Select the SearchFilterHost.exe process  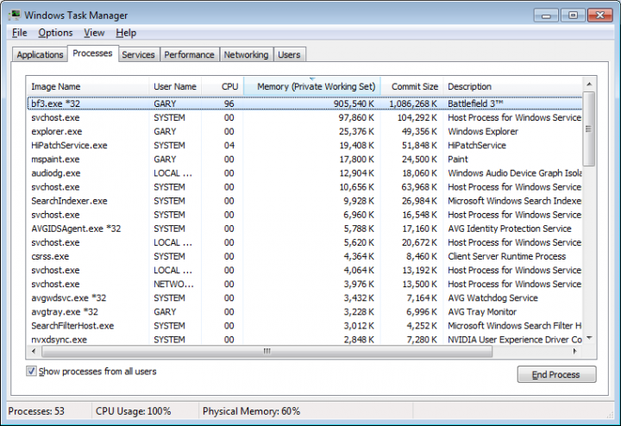pos(304,325)
